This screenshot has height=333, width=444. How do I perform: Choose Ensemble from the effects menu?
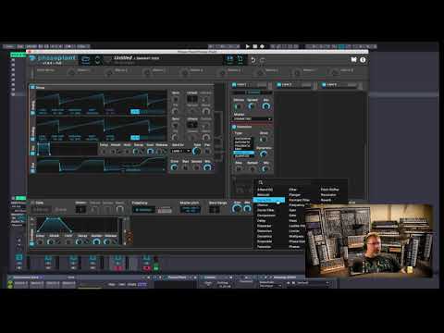[265, 241]
